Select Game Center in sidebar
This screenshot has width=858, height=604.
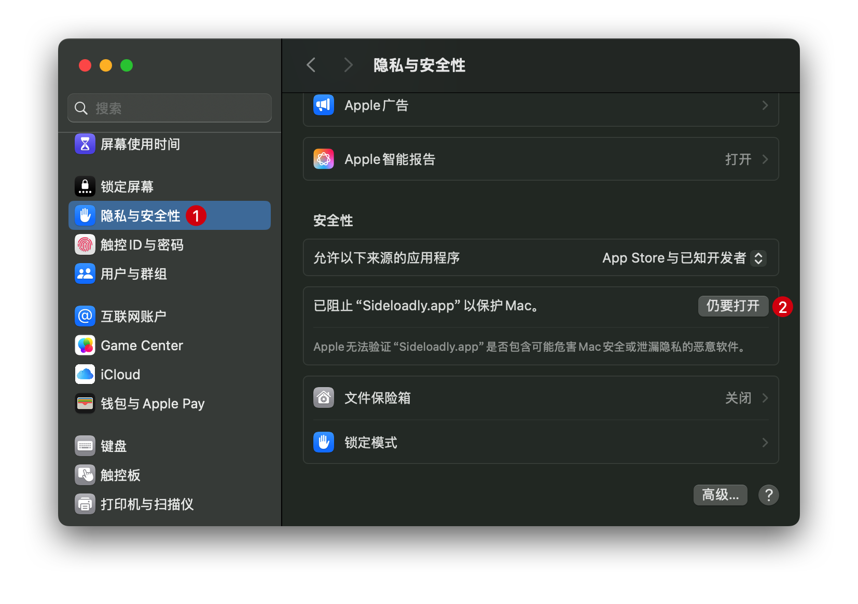click(x=170, y=346)
